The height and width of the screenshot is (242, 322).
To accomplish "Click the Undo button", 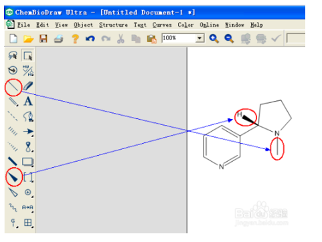I will coord(90,39).
